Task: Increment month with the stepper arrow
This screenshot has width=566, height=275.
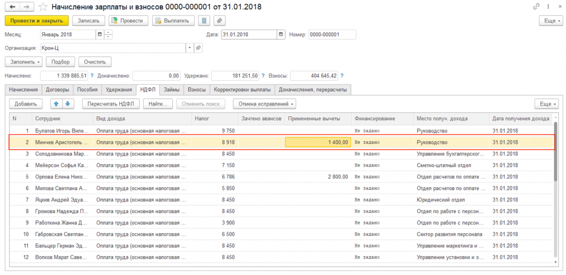Action: (x=108, y=32)
